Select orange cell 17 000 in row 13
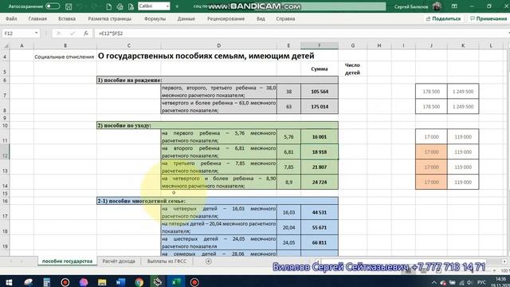510x287 pixels. [431, 167]
